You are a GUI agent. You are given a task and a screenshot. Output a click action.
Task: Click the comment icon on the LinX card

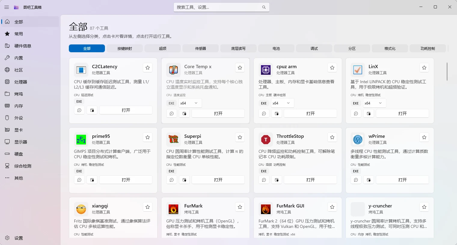(x=356, y=113)
